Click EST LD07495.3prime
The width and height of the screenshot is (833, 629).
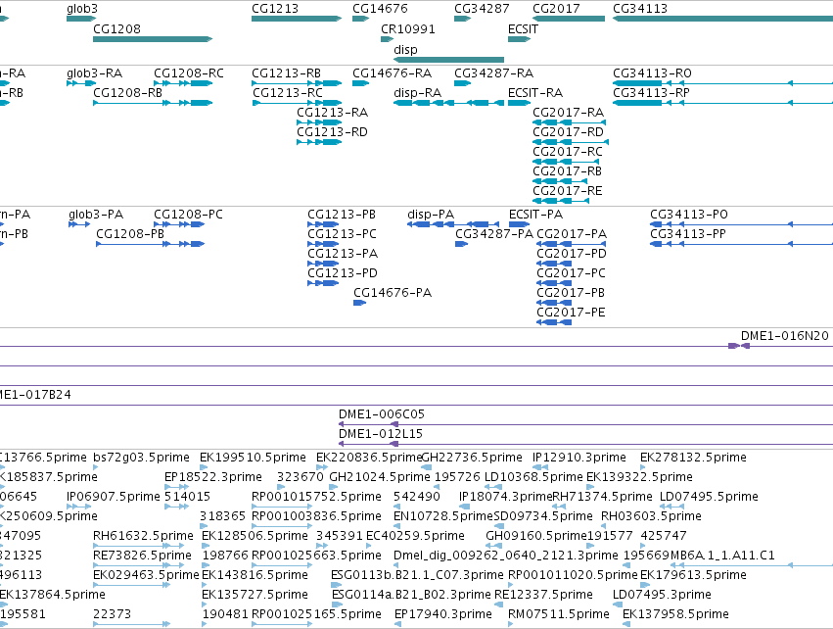click(662, 595)
